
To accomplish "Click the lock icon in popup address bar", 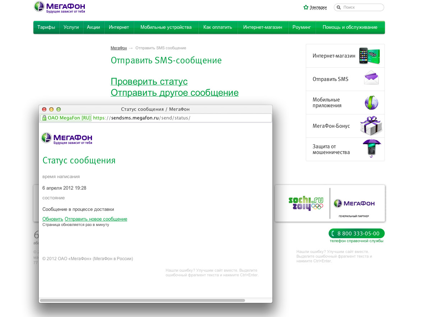I will (44, 118).
